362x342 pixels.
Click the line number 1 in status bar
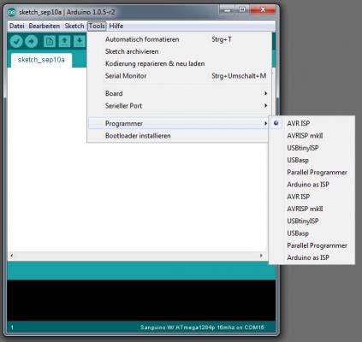[x=12, y=327]
